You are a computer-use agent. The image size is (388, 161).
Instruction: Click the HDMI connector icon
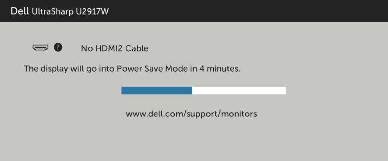coord(40,47)
